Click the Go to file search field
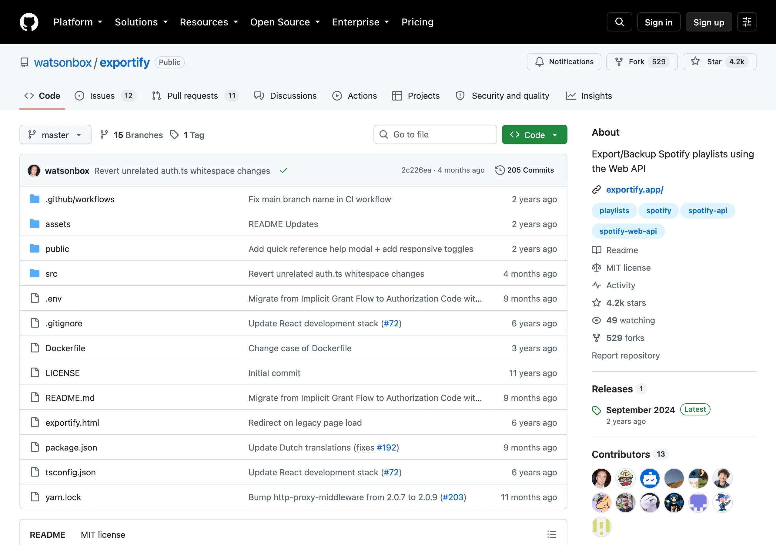Image resolution: width=776 pixels, height=545 pixels. [435, 134]
